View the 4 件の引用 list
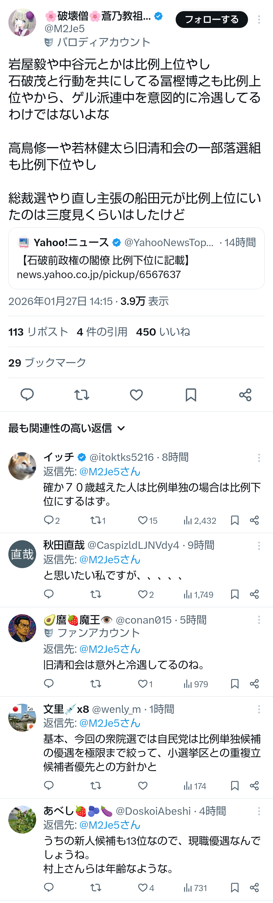 point(102,332)
